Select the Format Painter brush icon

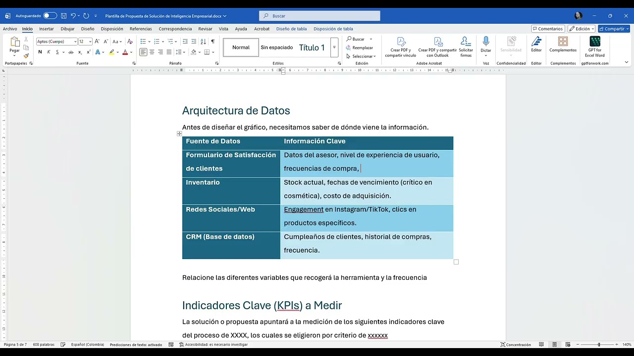tap(26, 55)
